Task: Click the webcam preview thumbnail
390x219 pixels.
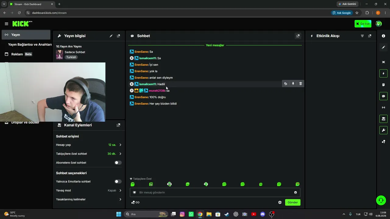Action: pyautogui.click(x=53, y=92)
